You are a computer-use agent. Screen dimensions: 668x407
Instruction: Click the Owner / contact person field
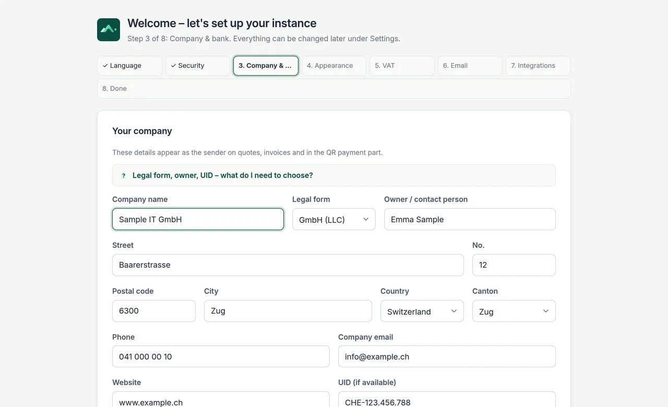click(470, 220)
